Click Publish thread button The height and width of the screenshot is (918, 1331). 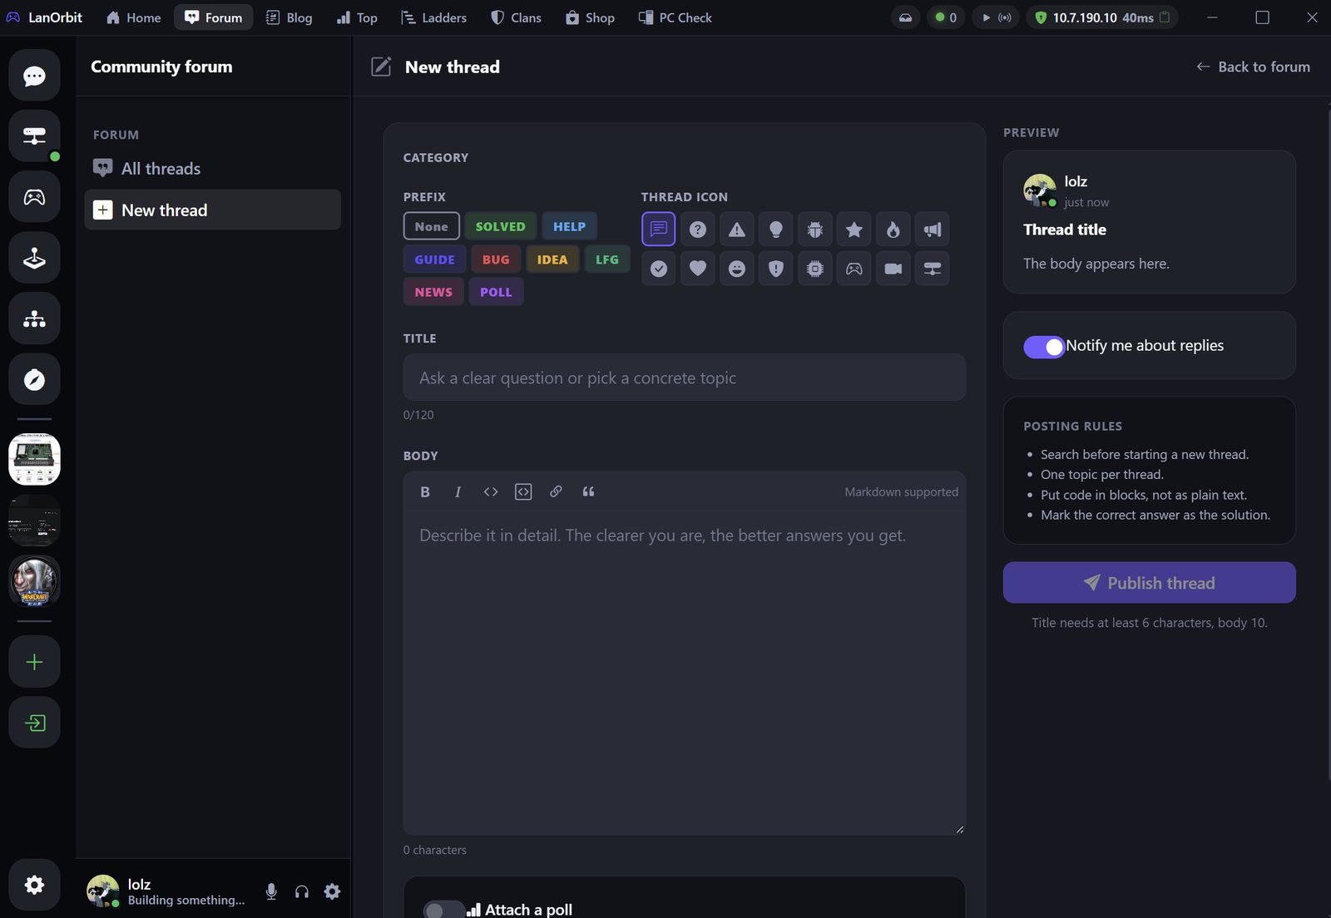pos(1149,583)
